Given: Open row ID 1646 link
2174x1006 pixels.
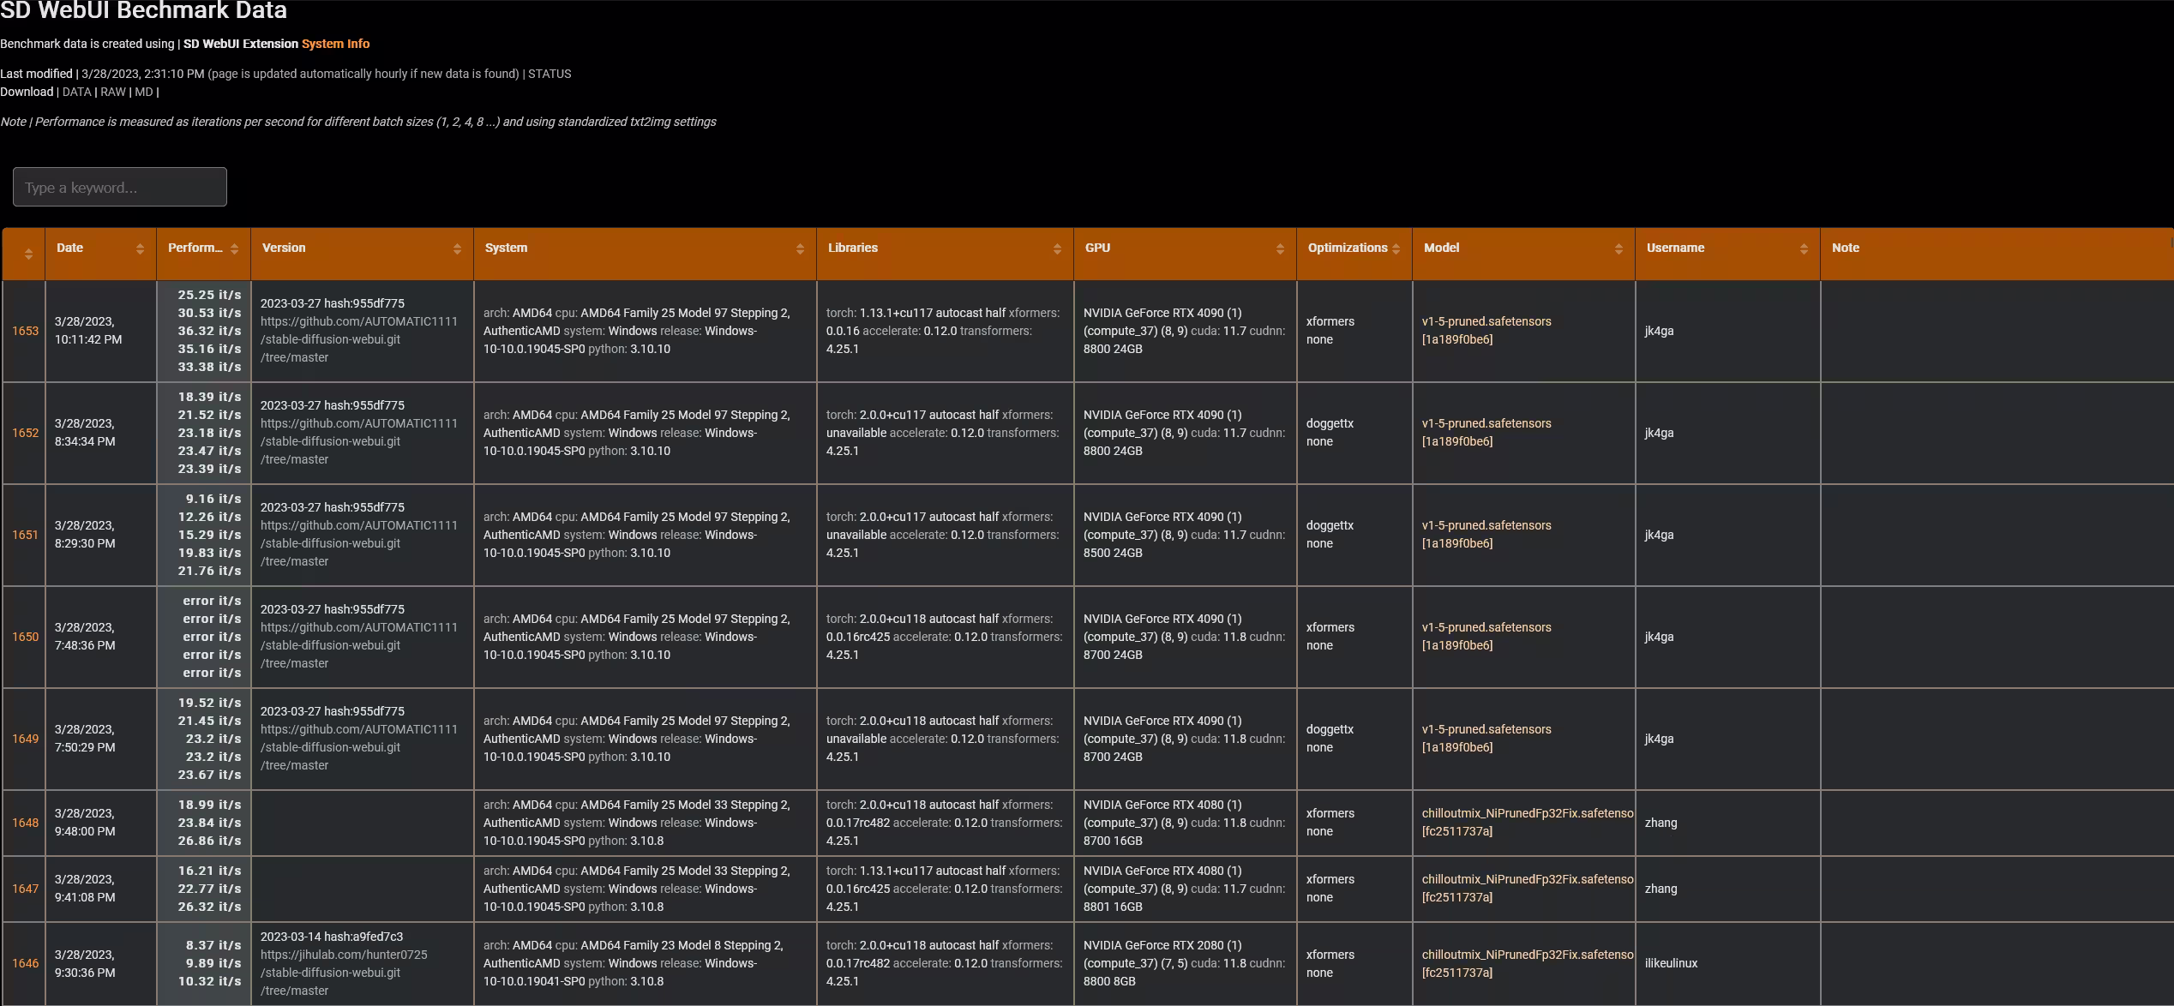Looking at the screenshot, I should pos(25,963).
